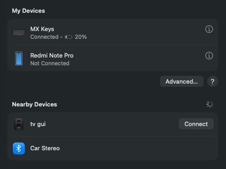226x169 pixels.
Task: Click the Nearby Devices heading
Action: (34, 105)
